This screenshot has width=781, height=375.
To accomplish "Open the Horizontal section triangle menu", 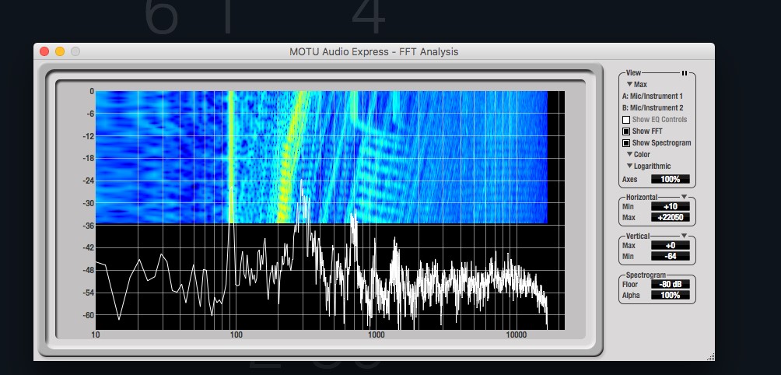I will click(684, 198).
